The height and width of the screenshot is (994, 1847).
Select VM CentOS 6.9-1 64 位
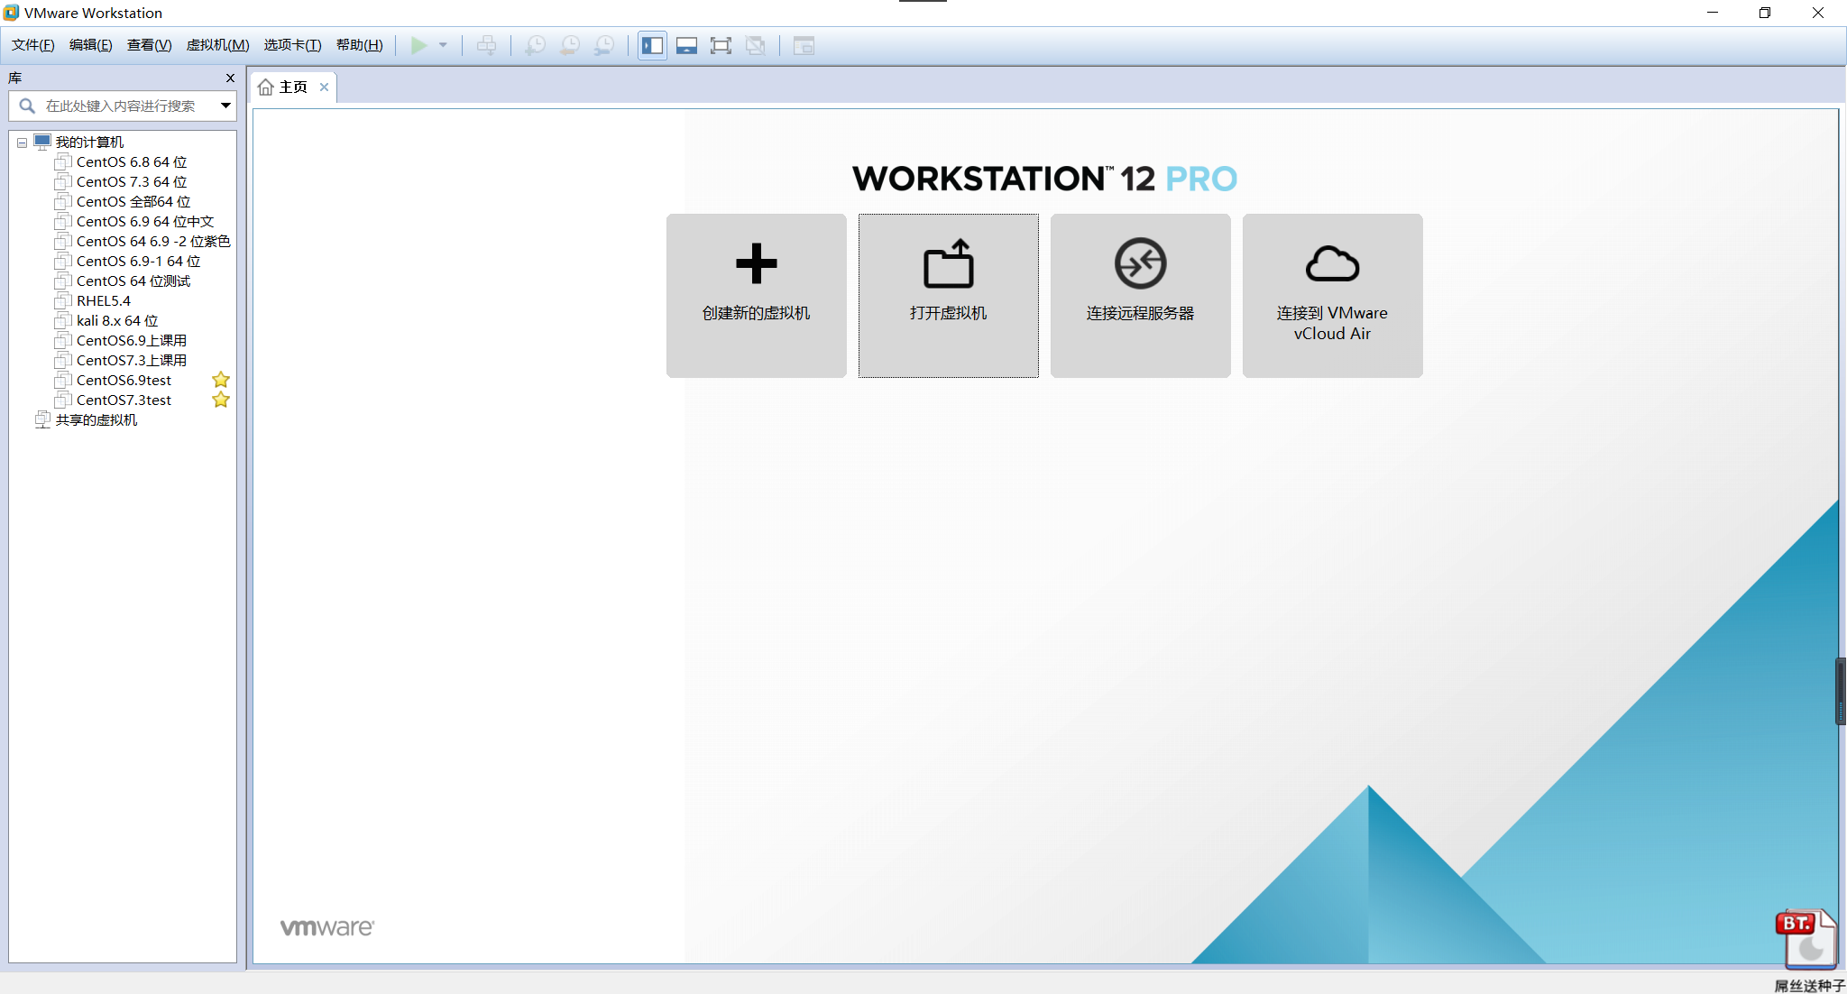(139, 262)
